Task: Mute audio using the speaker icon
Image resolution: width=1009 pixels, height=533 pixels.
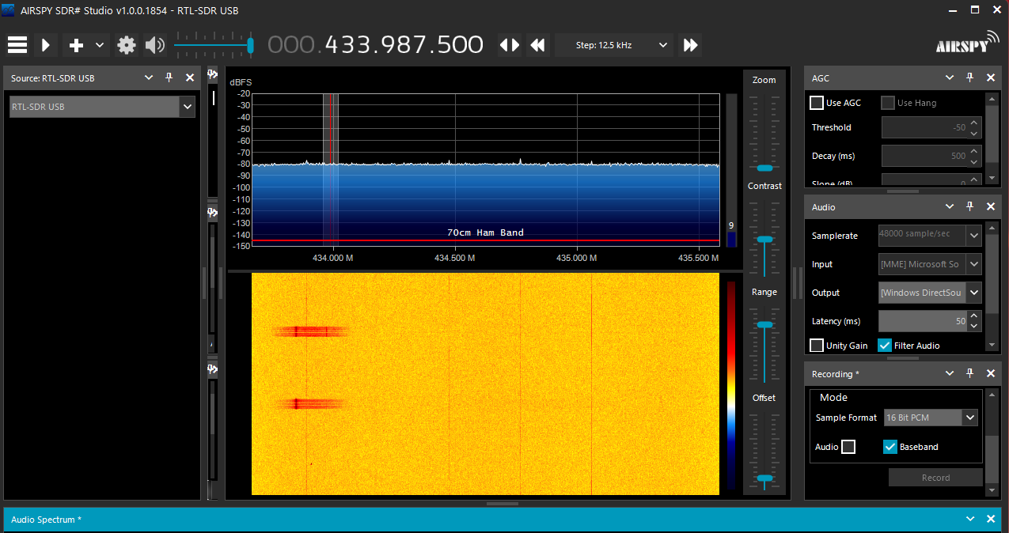Action: click(155, 45)
